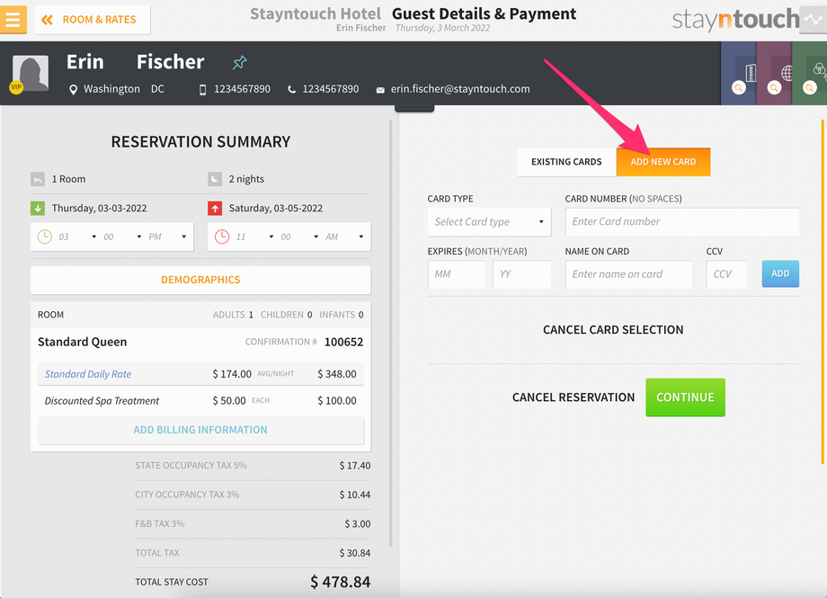This screenshot has width=827, height=598.
Task: Open arrival minutes dropdown
Action: (122, 237)
